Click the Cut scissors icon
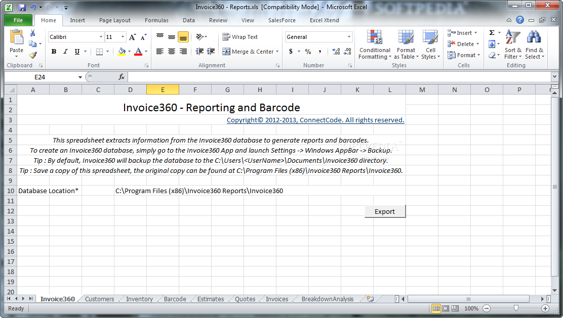This screenshot has width=563, height=318. 33,33
